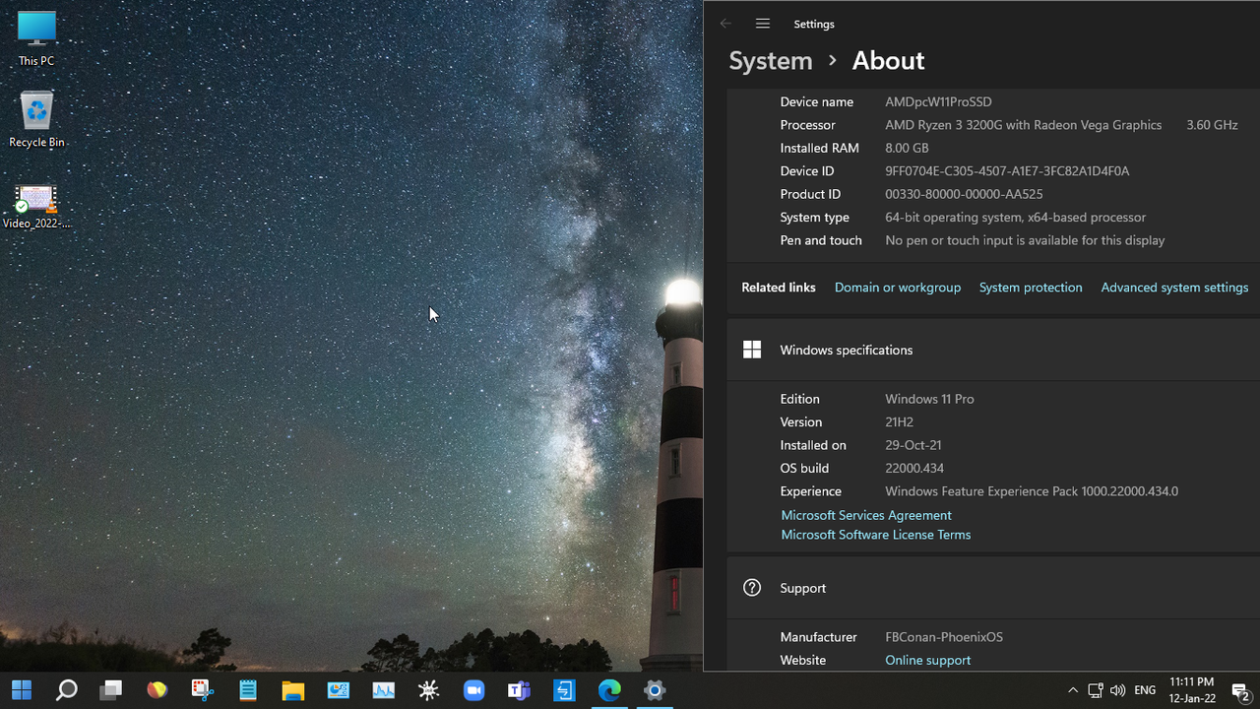Click the No pen or touch input text
Screen dimensions: 1260x709
1025,240
